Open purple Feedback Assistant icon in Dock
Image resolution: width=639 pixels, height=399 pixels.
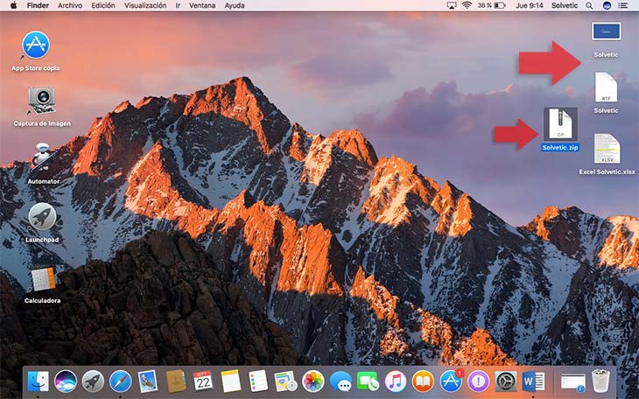tap(478, 381)
